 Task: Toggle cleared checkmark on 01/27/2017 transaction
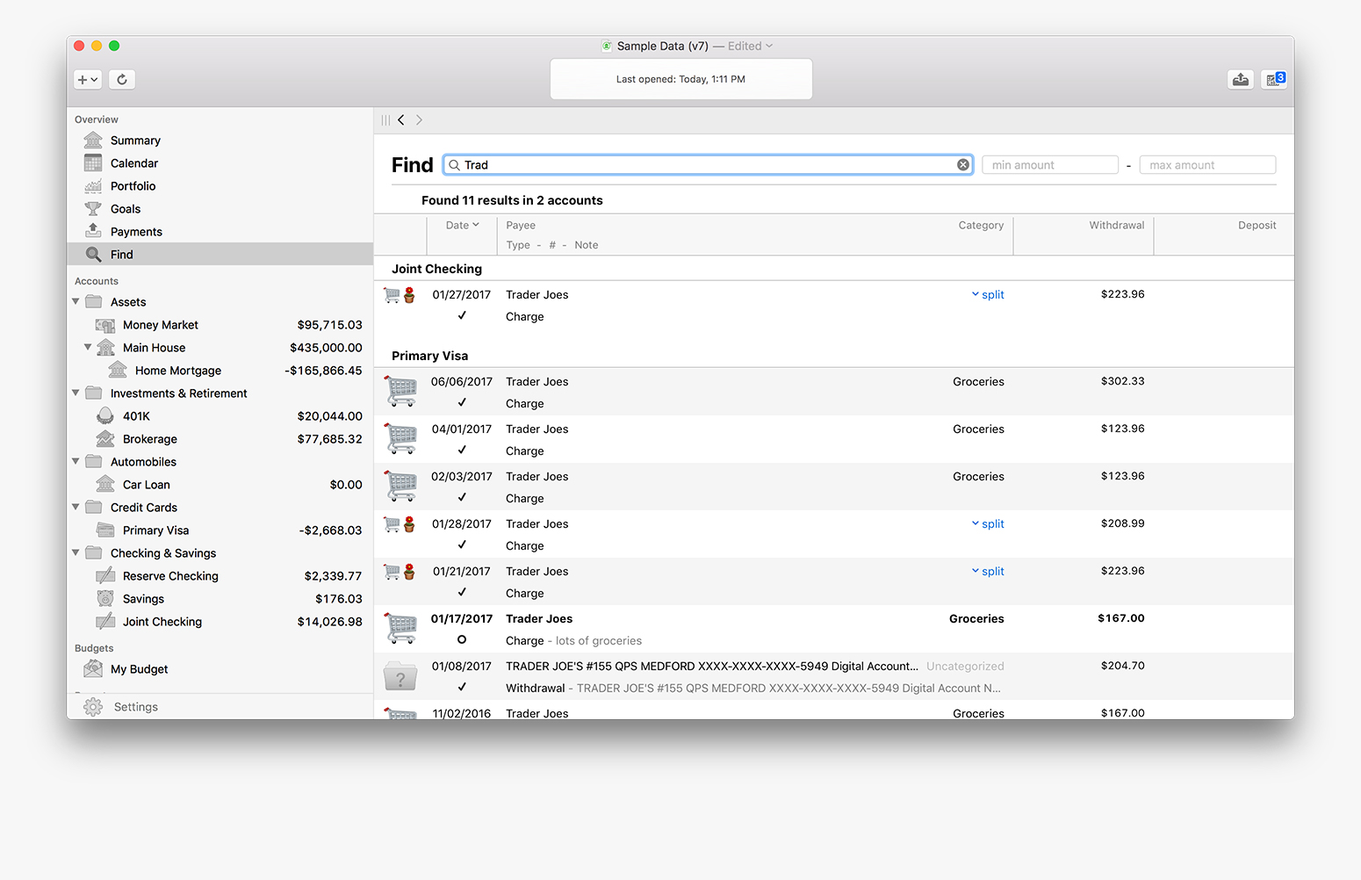(x=462, y=315)
